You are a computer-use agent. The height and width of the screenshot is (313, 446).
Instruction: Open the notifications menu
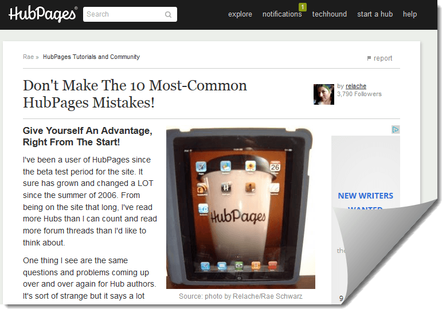(282, 14)
